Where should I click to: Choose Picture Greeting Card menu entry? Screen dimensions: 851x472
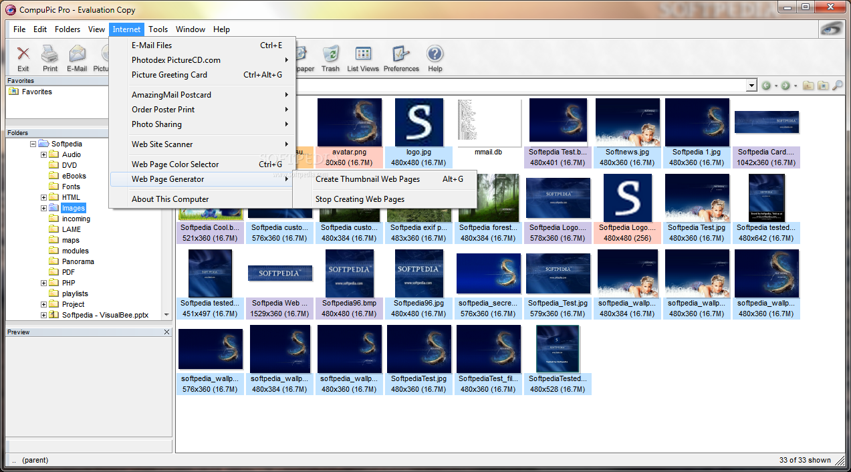(202, 75)
